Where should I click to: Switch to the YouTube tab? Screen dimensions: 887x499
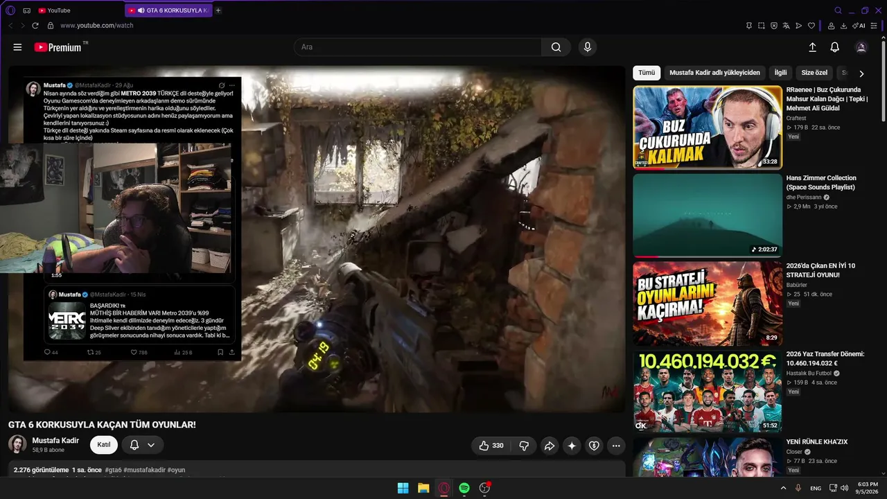(x=54, y=10)
